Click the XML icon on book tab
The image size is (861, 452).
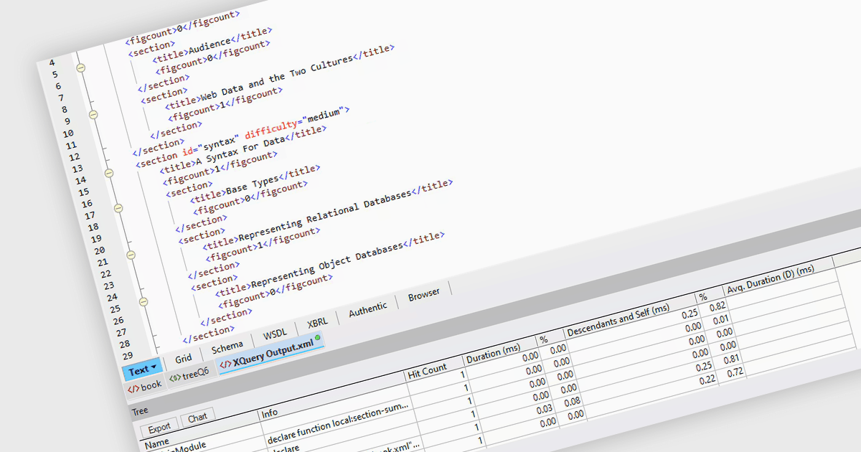[133, 389]
